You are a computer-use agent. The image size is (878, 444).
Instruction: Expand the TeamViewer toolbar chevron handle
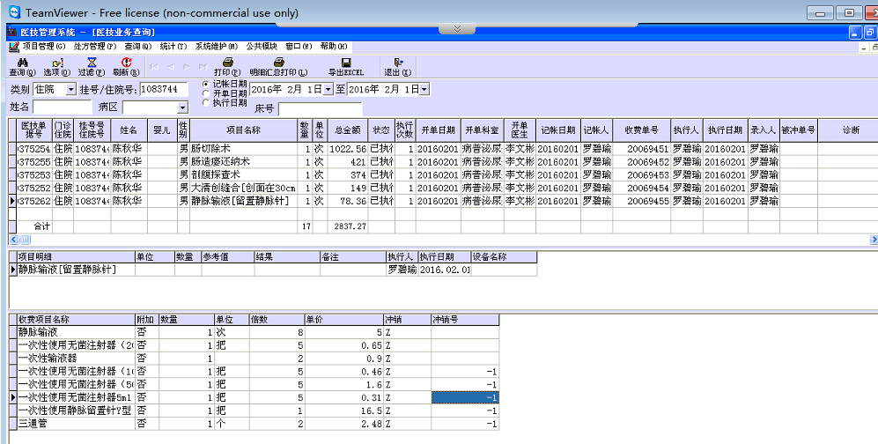click(457, 29)
